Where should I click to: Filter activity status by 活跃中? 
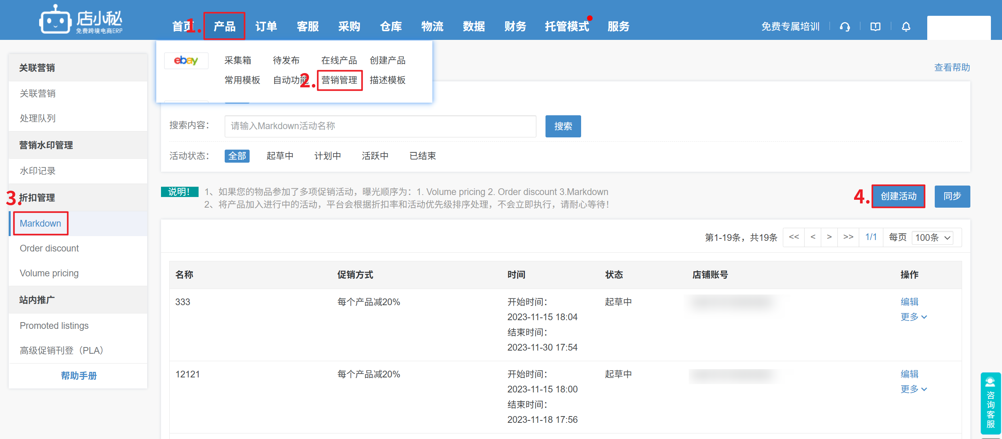(375, 156)
